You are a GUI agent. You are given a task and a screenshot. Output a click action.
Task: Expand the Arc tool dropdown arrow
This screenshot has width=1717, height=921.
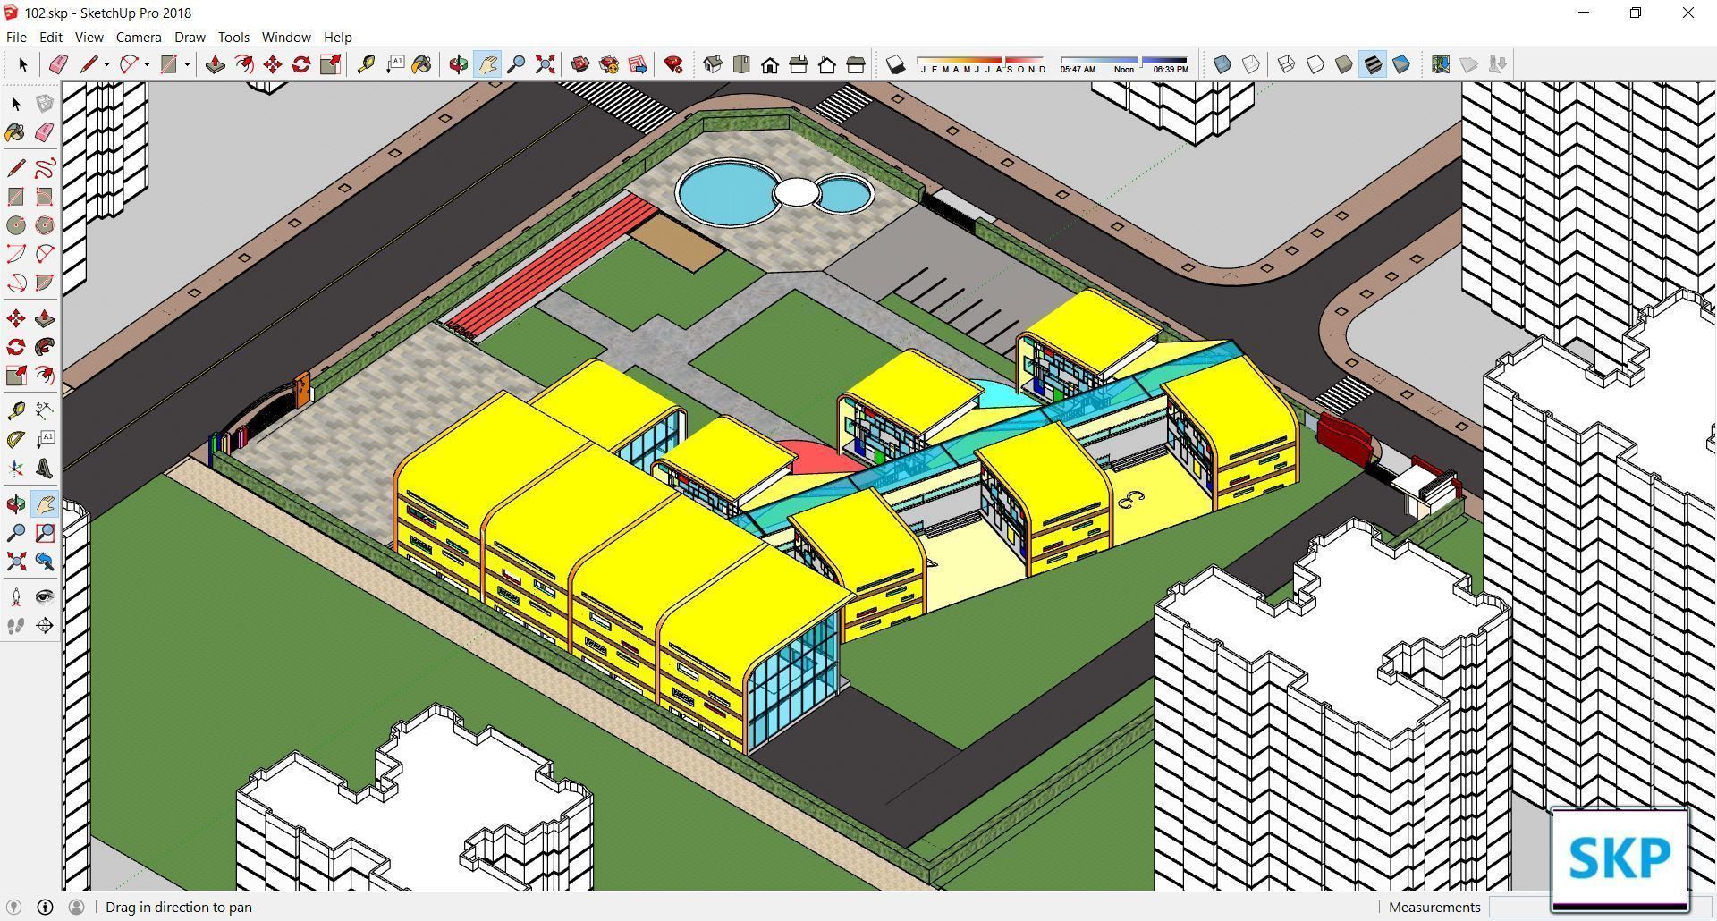pos(147,64)
